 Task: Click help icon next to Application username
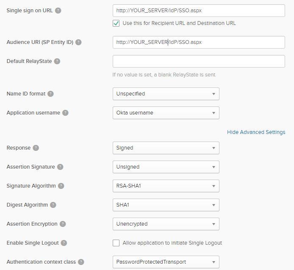(65, 113)
